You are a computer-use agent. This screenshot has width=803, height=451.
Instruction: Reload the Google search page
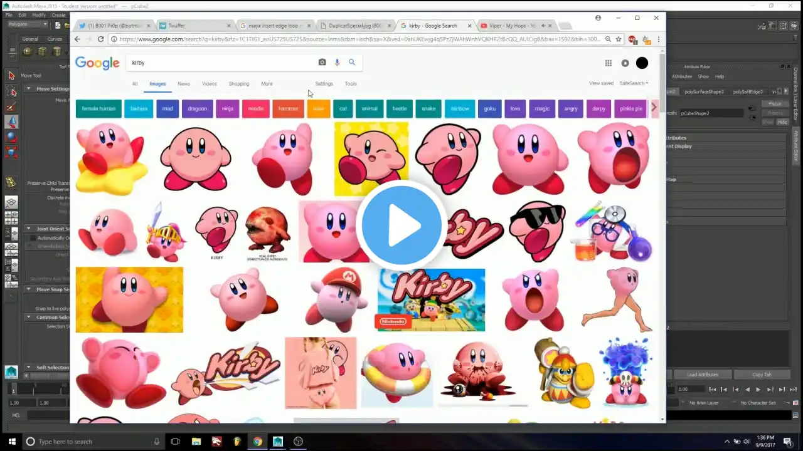coord(100,39)
